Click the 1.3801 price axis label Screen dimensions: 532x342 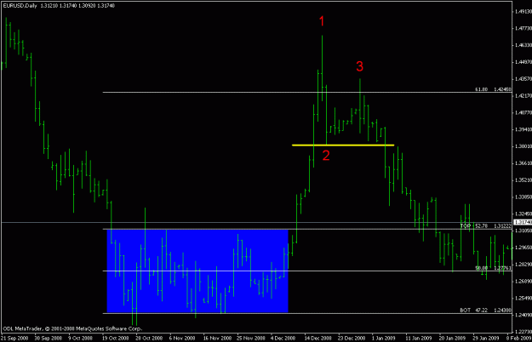point(523,146)
